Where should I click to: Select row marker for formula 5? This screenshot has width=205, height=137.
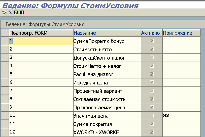coord(5,74)
